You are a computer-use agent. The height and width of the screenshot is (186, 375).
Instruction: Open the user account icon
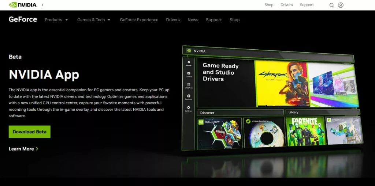click(341, 5)
